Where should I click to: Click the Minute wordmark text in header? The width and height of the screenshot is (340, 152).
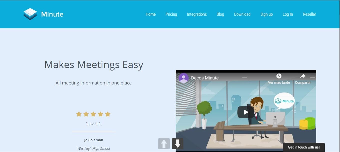pyautogui.click(x=52, y=14)
